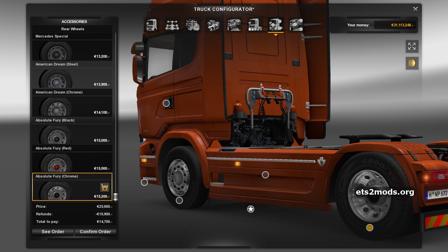This screenshot has width=448, height=252.
Task: Click the Price value €25,600
Action: pos(104,206)
